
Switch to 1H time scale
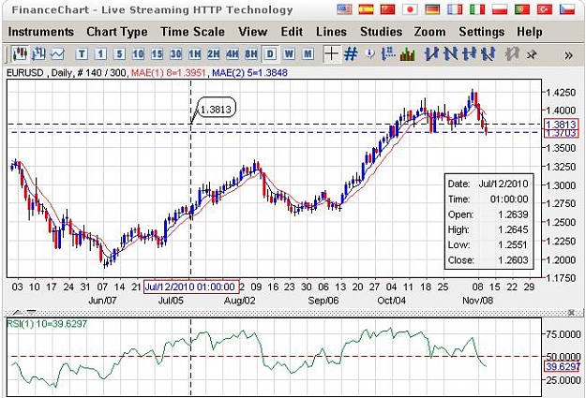(x=194, y=54)
